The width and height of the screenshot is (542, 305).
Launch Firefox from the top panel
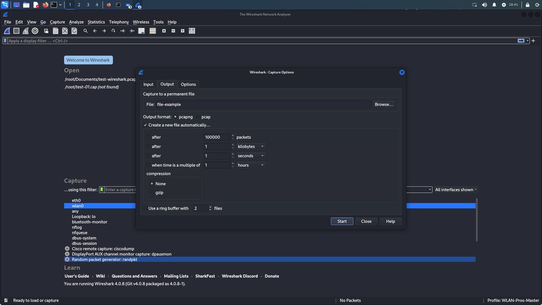pyautogui.click(x=45, y=5)
